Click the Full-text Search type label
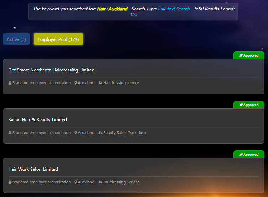Image resolution: width=268 pixels, height=197 pixels. 174,9
